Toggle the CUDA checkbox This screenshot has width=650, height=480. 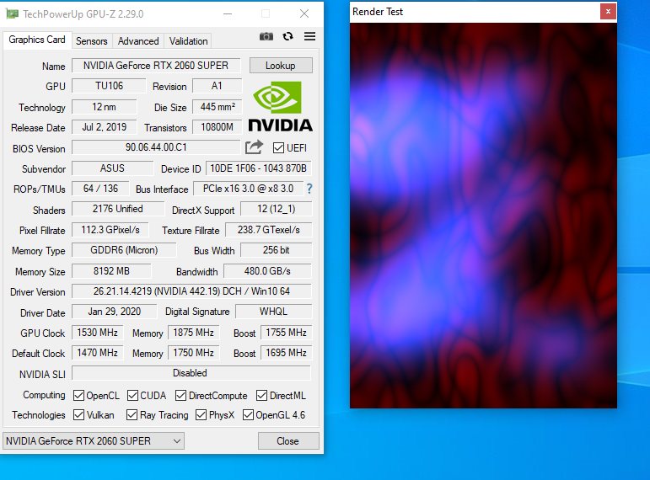[x=132, y=396]
